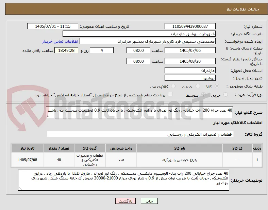Click the cell چراغ خیابانی یا بزرگراه
The width and height of the screenshot is (268, 210).
tap(180, 160)
